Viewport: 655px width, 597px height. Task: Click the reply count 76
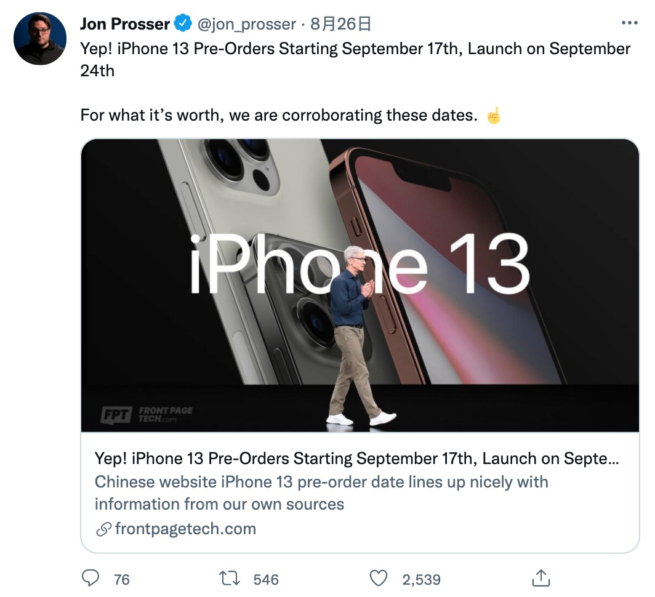[x=121, y=580]
